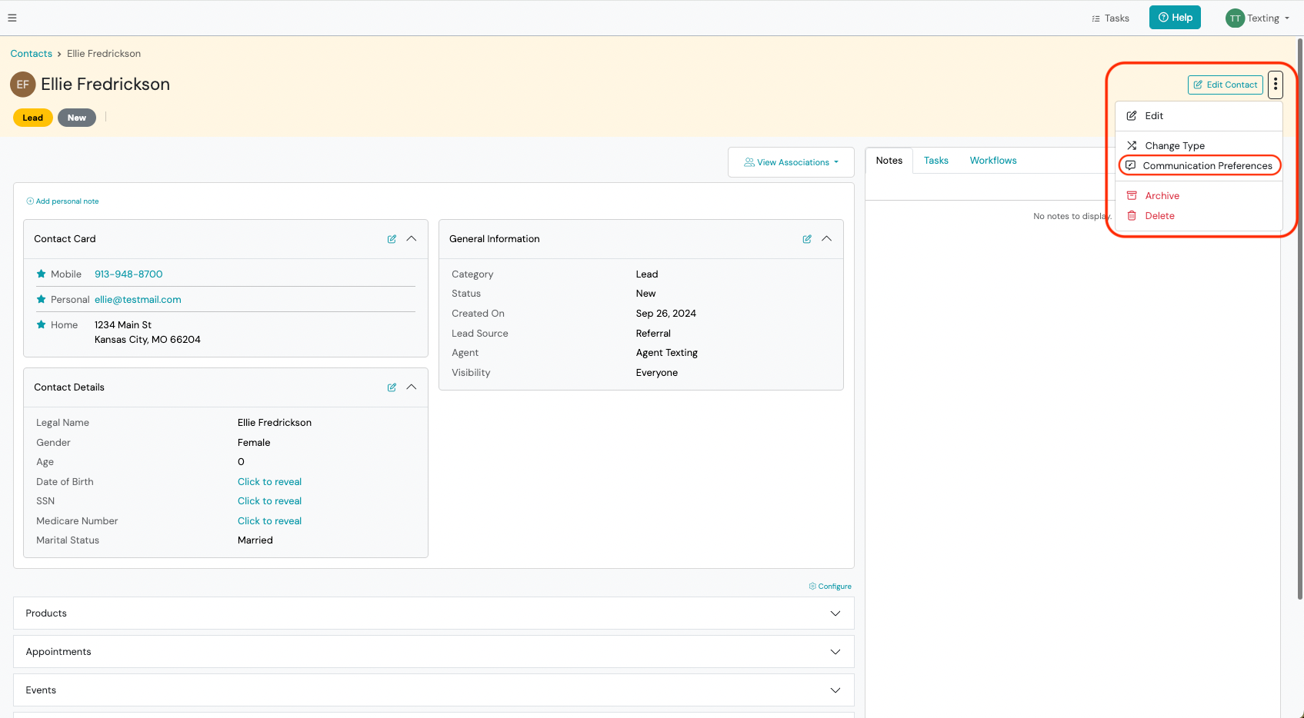Click the mobile number 913-948-8700
Viewport: 1304px width, 718px height.
tap(128, 274)
